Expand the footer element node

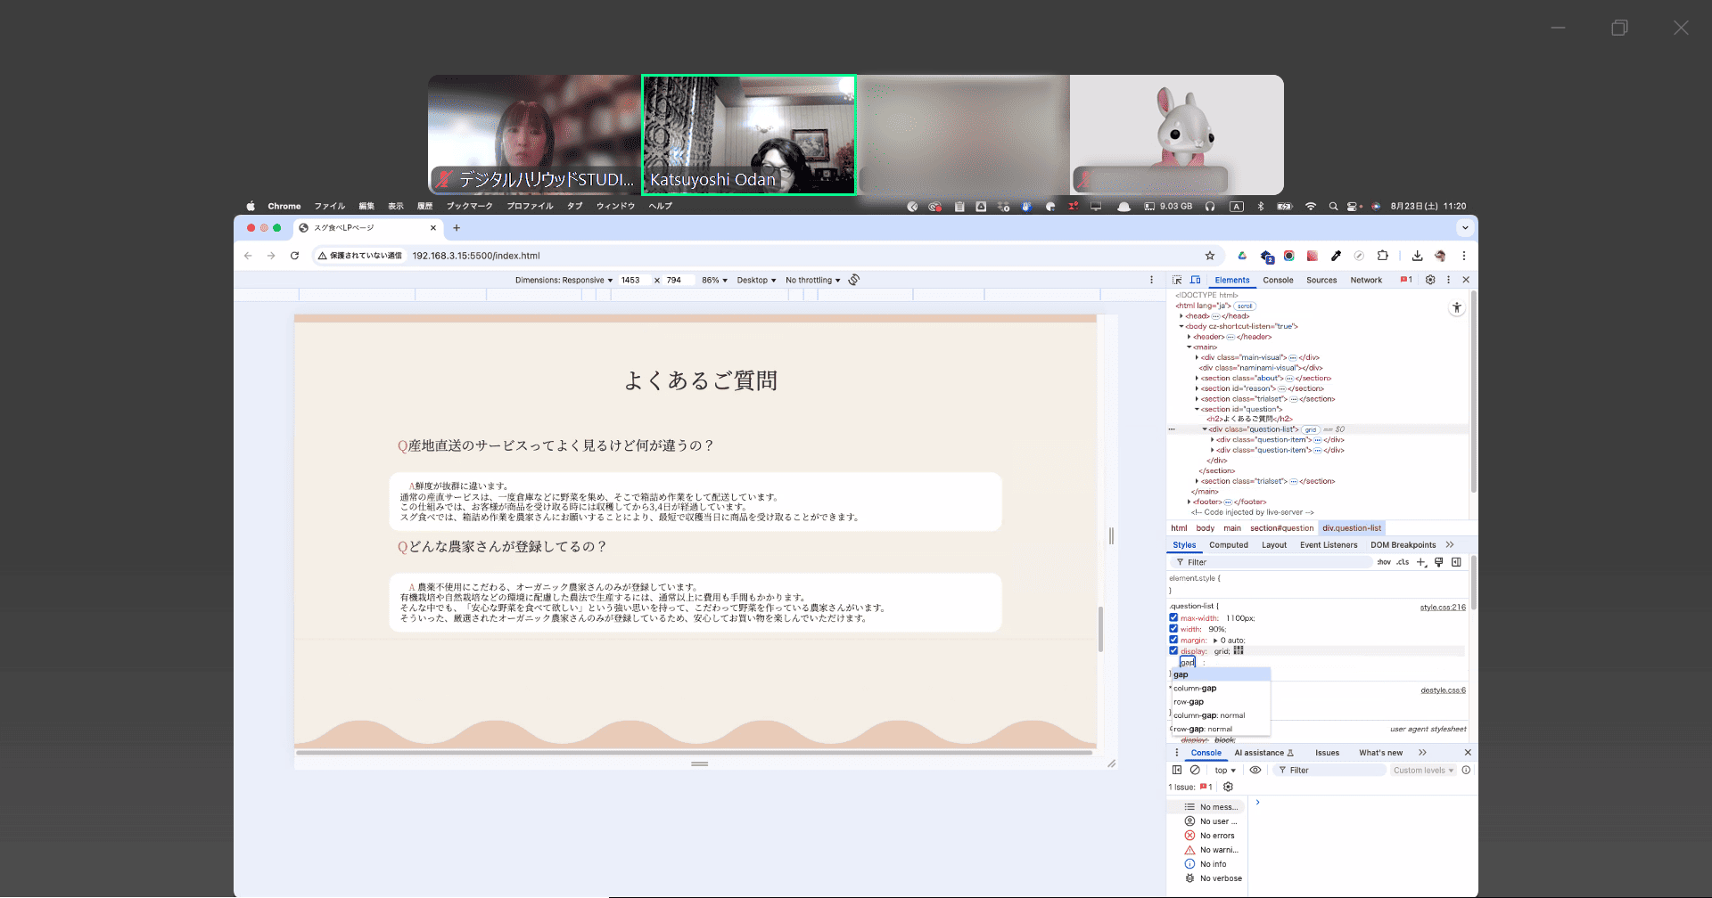[x=1189, y=502]
